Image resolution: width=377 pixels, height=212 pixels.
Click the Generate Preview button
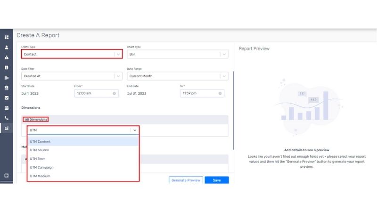coord(186,180)
